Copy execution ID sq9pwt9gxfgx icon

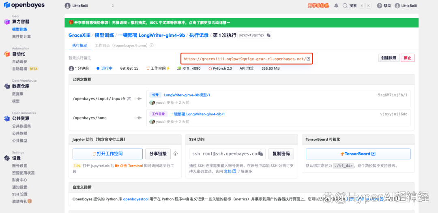(268, 35)
